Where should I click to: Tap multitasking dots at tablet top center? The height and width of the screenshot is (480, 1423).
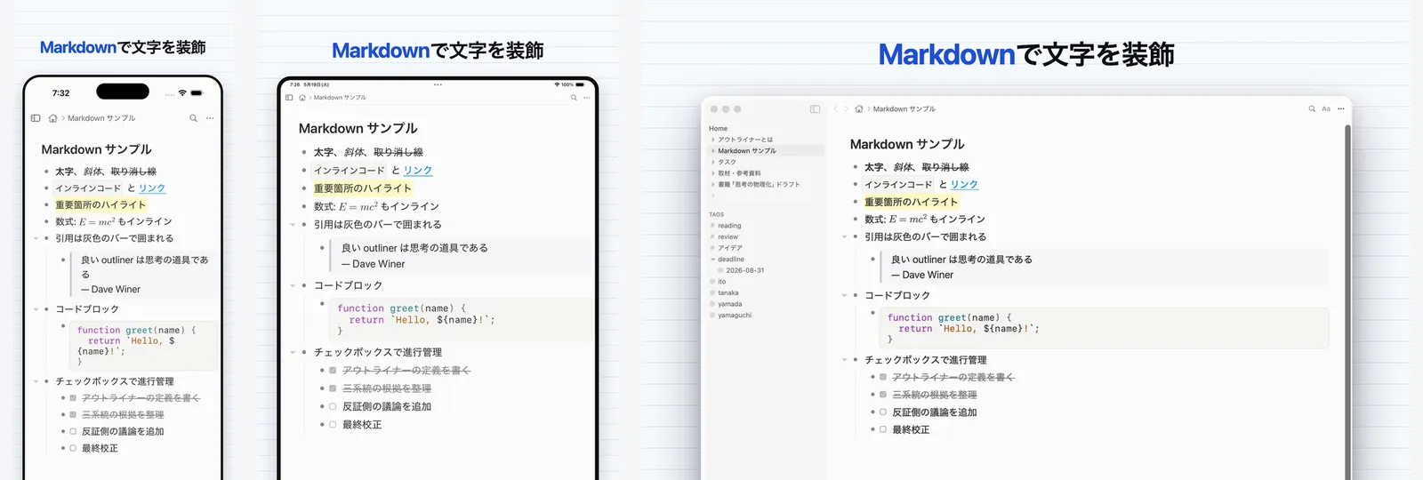point(438,84)
